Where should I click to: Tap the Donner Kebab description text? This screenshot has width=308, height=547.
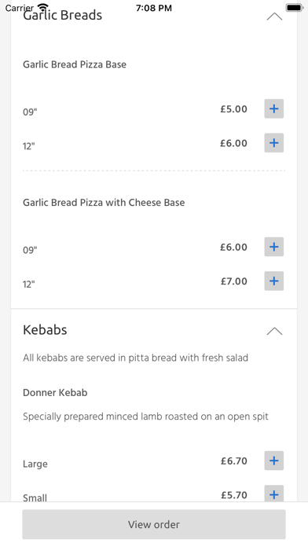point(146,417)
